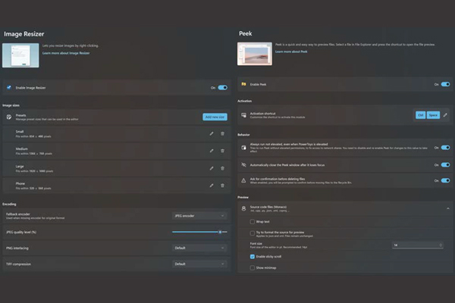Open Learn more about Image Resizer link

click(x=66, y=53)
